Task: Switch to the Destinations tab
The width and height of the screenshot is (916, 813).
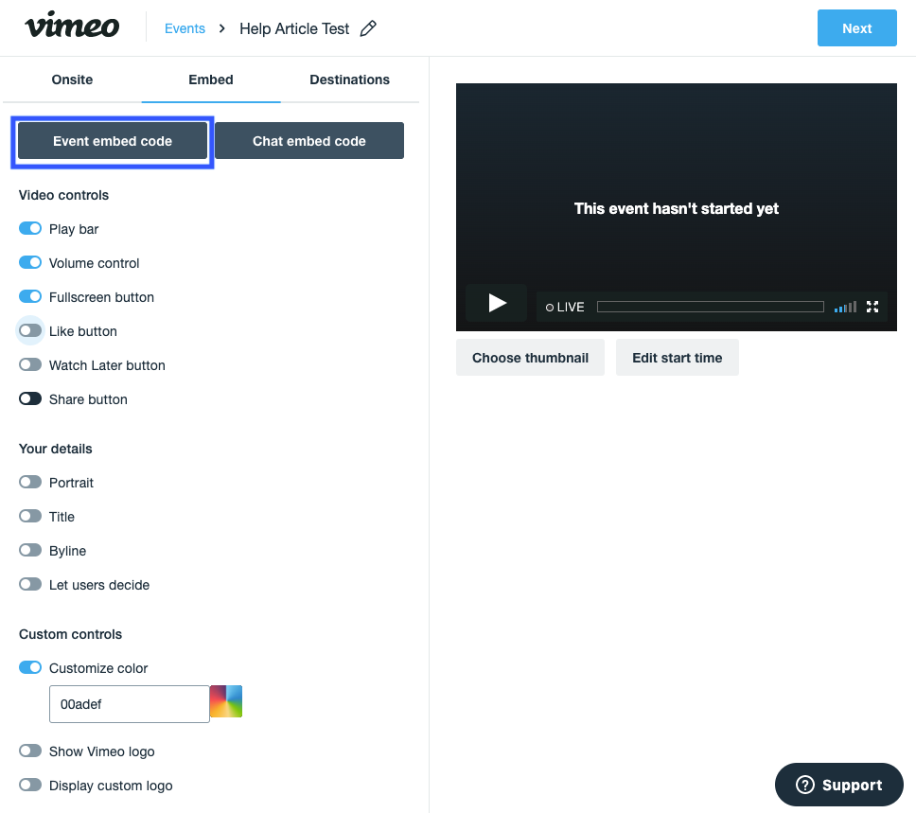Action: (349, 80)
